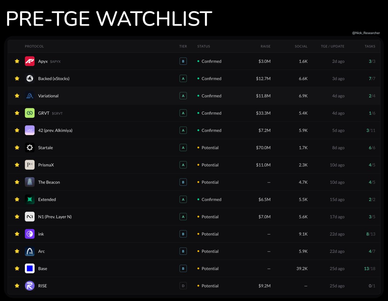Click the tier A badge for Startale

click(x=183, y=148)
